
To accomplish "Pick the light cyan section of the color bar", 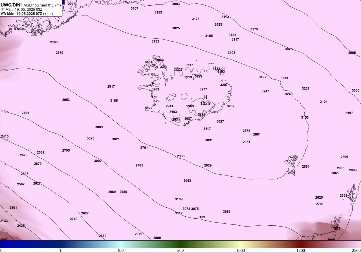I will click(x=120, y=244).
